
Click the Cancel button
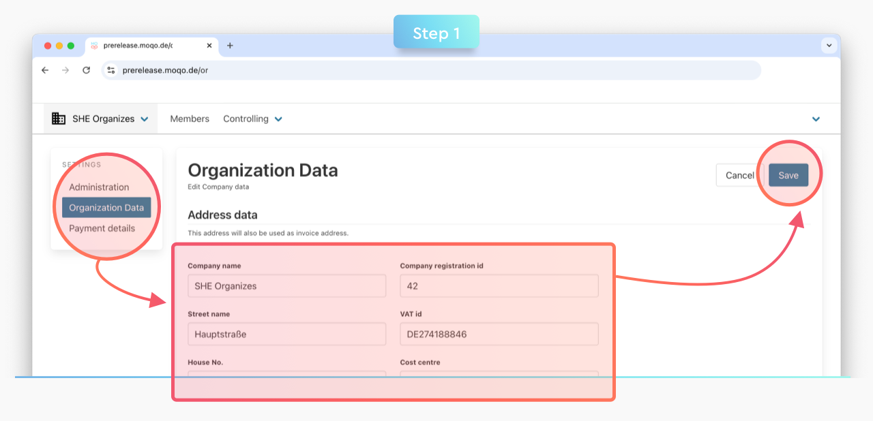pos(739,175)
